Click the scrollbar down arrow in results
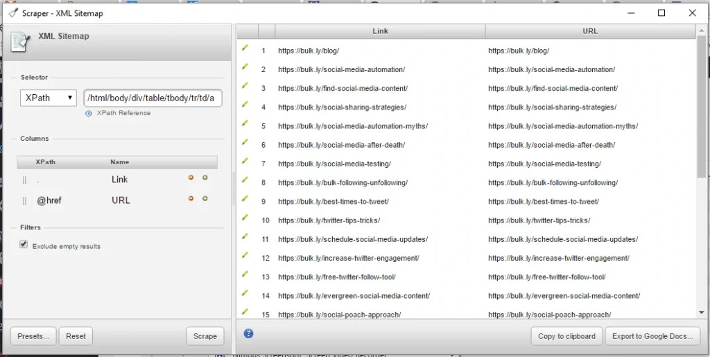This screenshot has height=357, width=710. click(x=701, y=313)
